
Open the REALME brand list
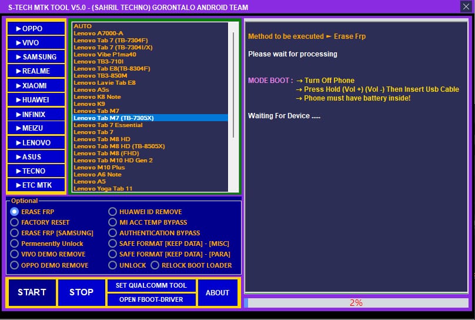36,71
